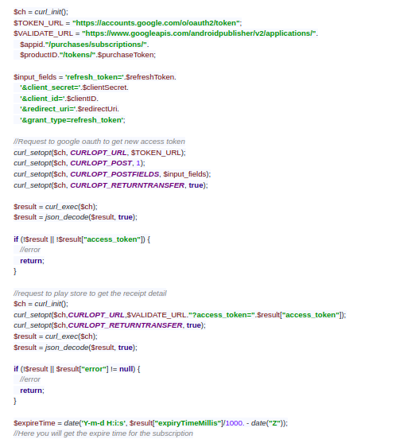415x447 pixels.
Task: Click the first "return;" statement
Action: tap(33, 261)
